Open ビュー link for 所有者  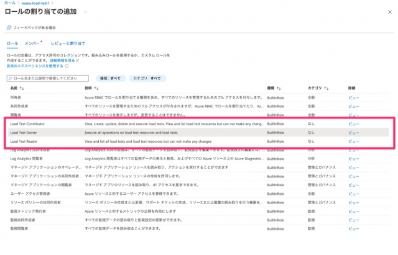pyautogui.click(x=354, y=98)
